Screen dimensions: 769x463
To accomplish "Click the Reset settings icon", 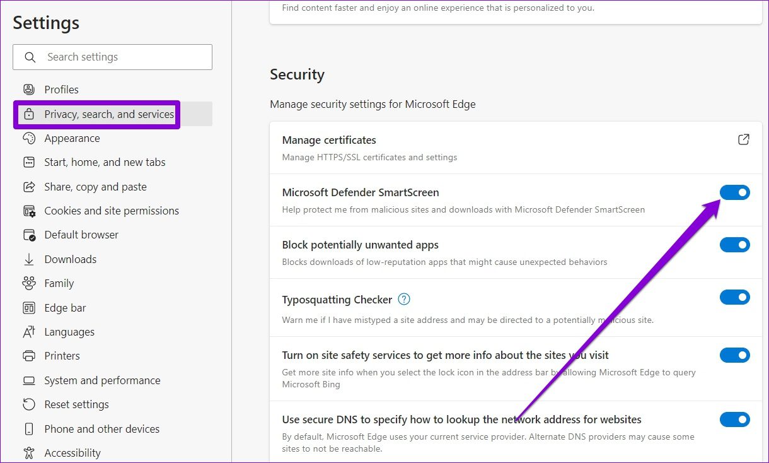I will pos(29,404).
